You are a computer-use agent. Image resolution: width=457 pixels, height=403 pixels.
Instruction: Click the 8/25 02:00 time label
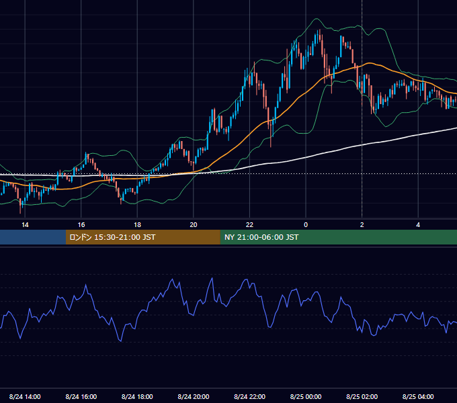point(362,396)
